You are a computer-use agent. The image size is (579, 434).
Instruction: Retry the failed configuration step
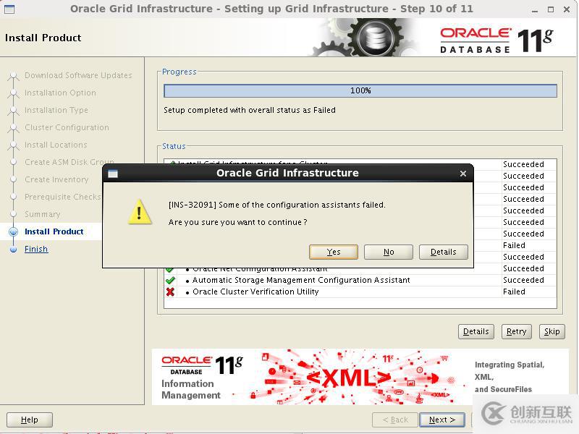pos(516,331)
